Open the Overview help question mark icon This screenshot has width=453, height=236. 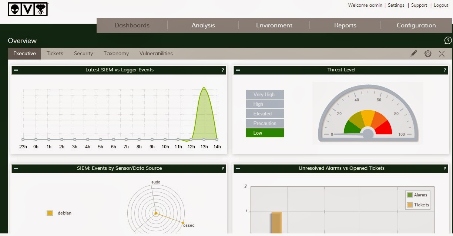(448, 41)
